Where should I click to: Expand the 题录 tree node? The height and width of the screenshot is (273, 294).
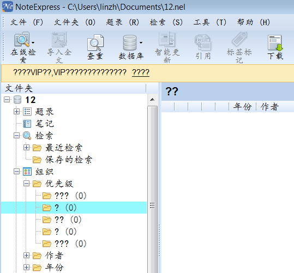pos(17,112)
